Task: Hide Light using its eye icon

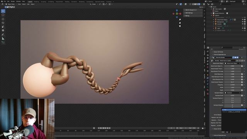Action: (243, 28)
